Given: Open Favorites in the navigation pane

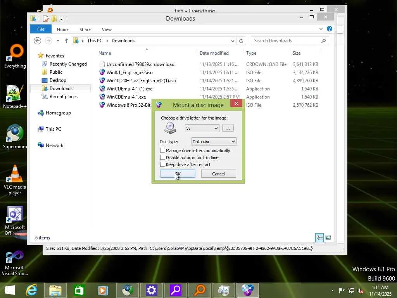Looking at the screenshot, I should 55,56.
